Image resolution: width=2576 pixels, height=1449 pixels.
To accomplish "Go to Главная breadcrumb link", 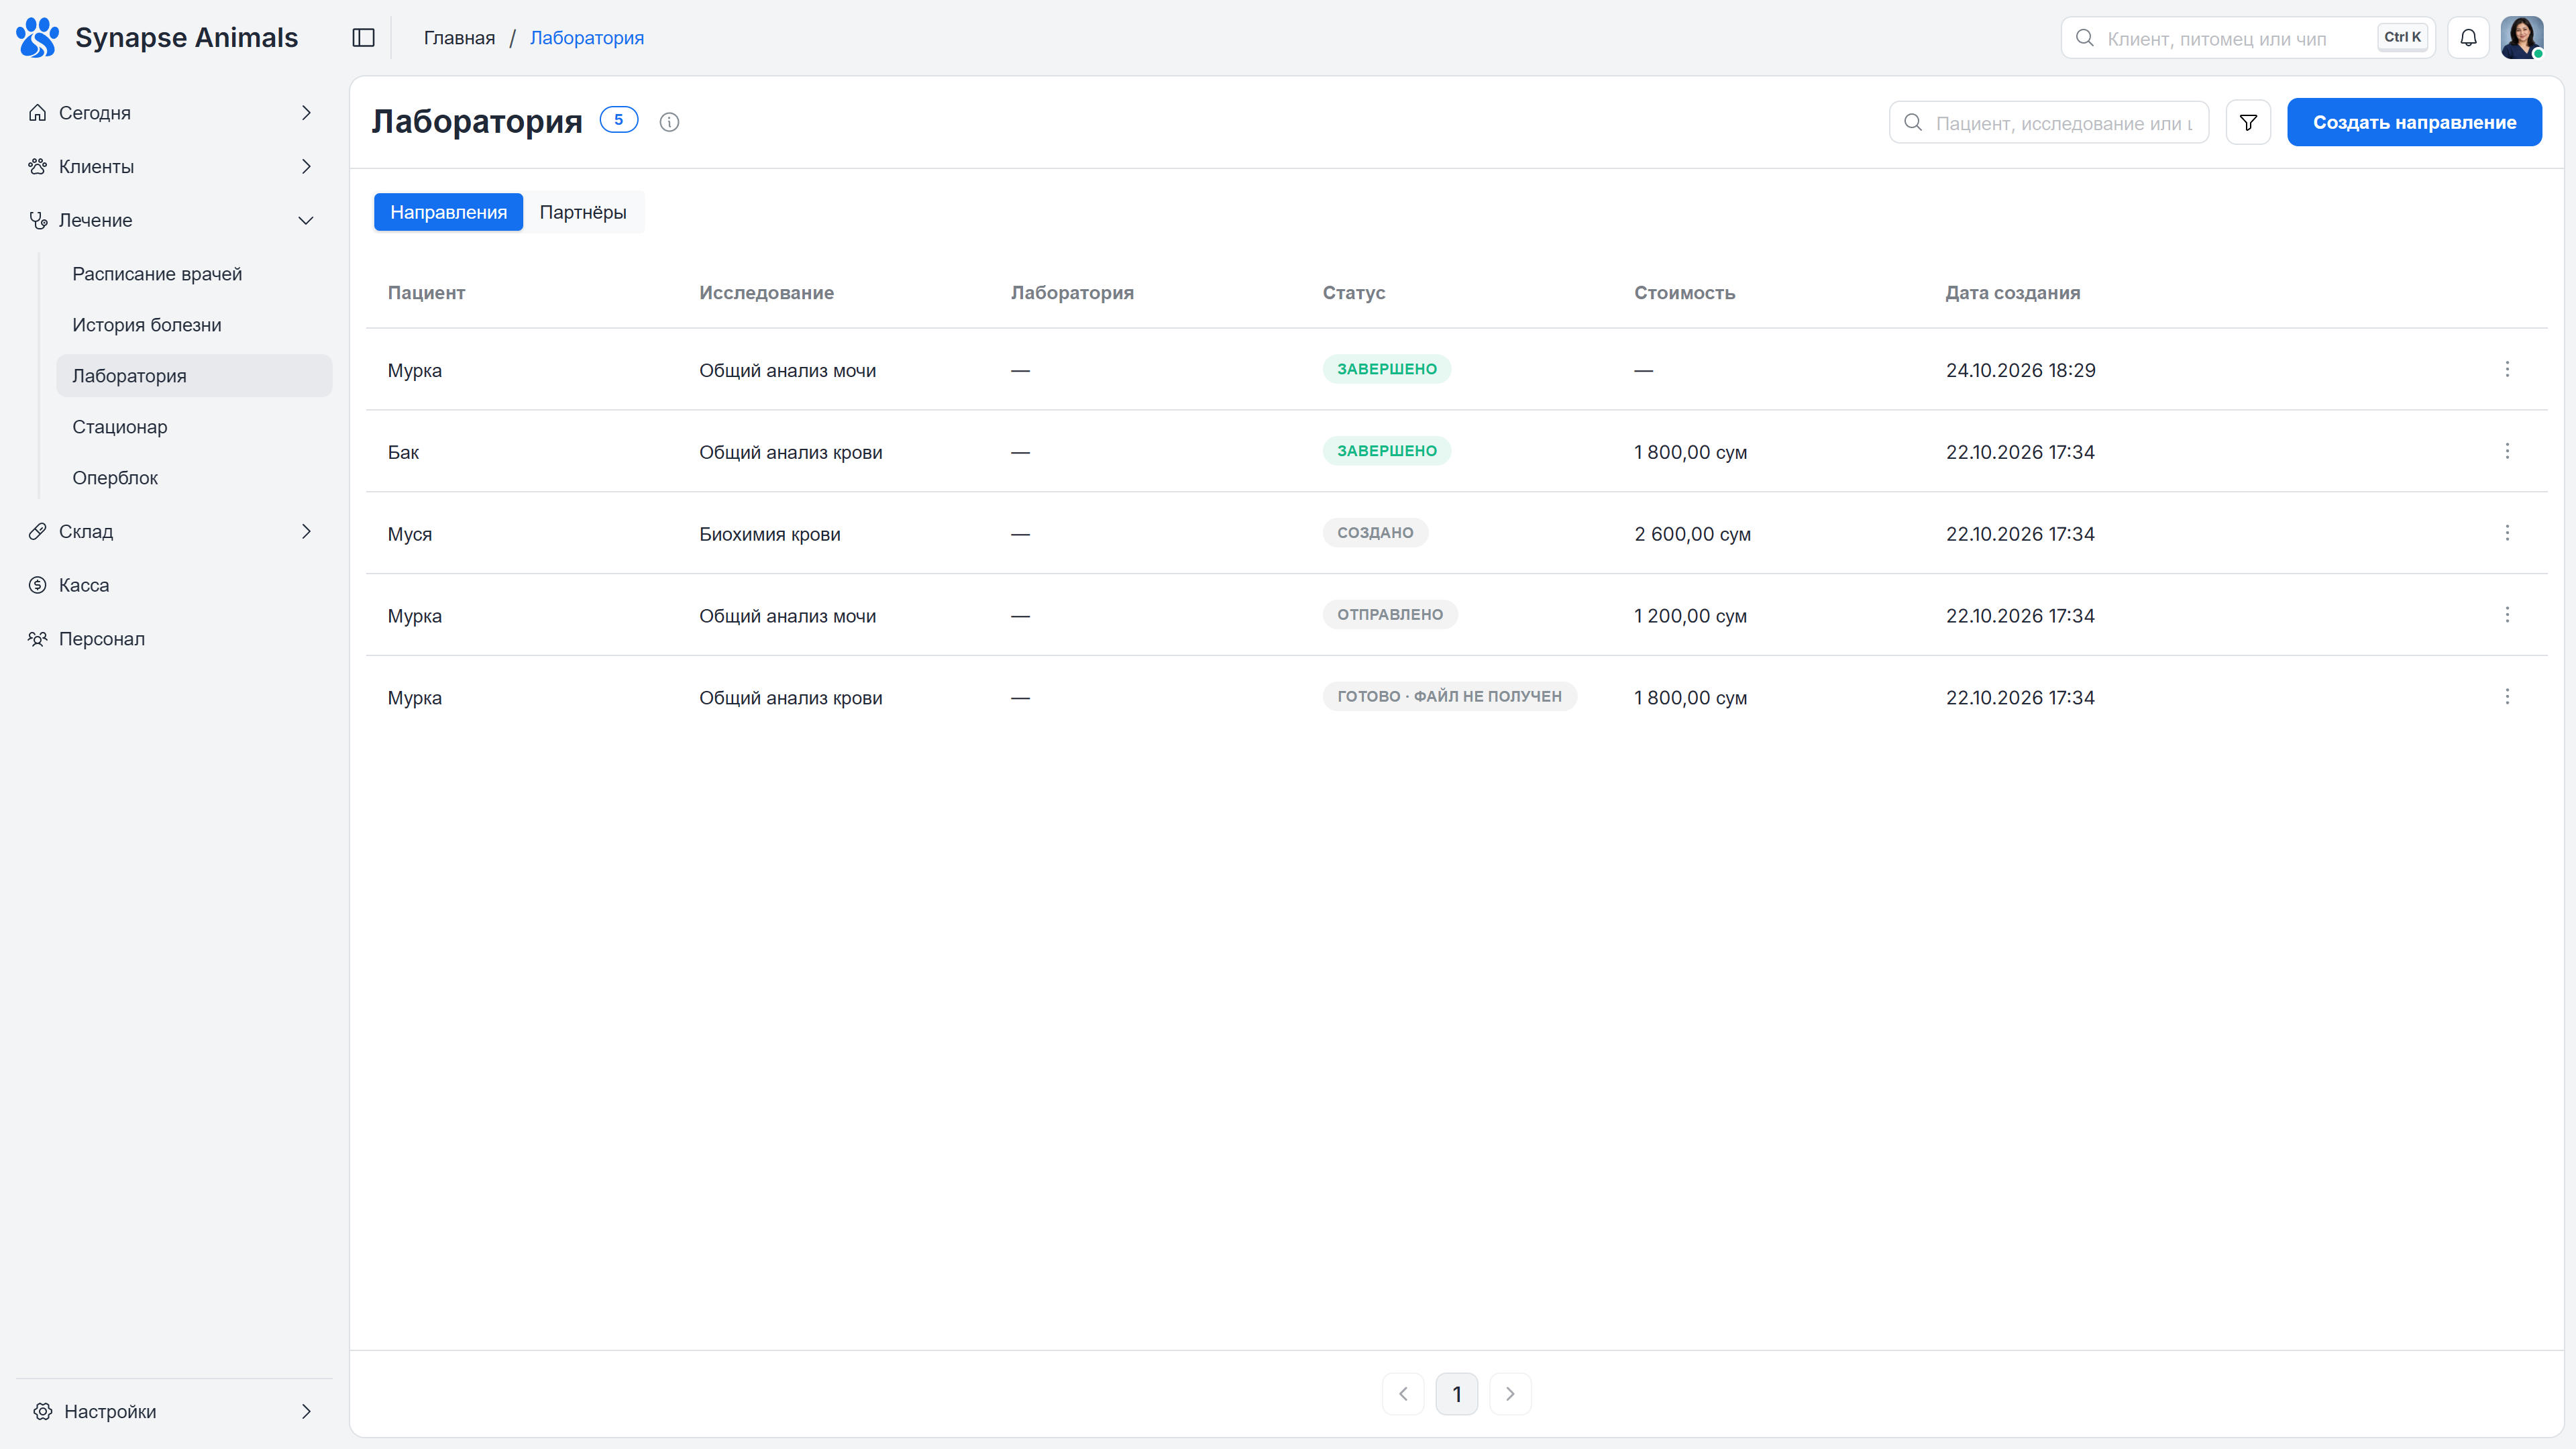I will 459,38.
